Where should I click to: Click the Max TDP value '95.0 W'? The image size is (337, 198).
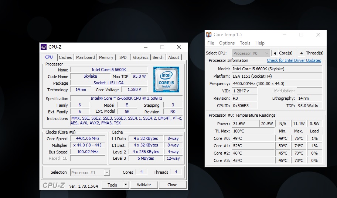(x=139, y=76)
